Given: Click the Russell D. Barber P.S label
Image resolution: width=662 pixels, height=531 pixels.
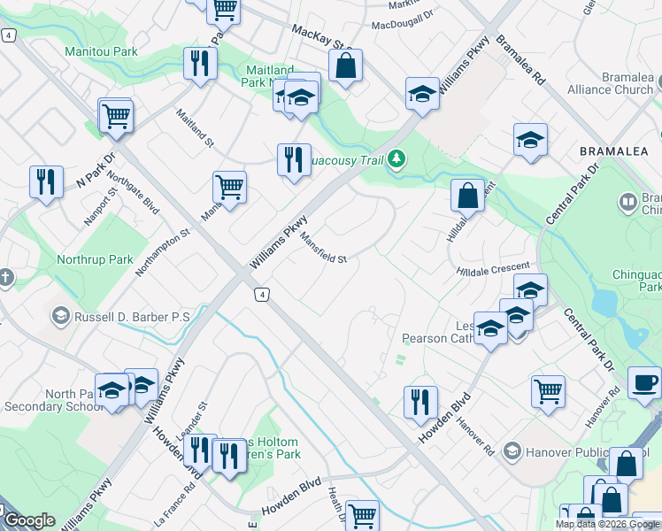Looking at the screenshot, I should click(x=132, y=317).
